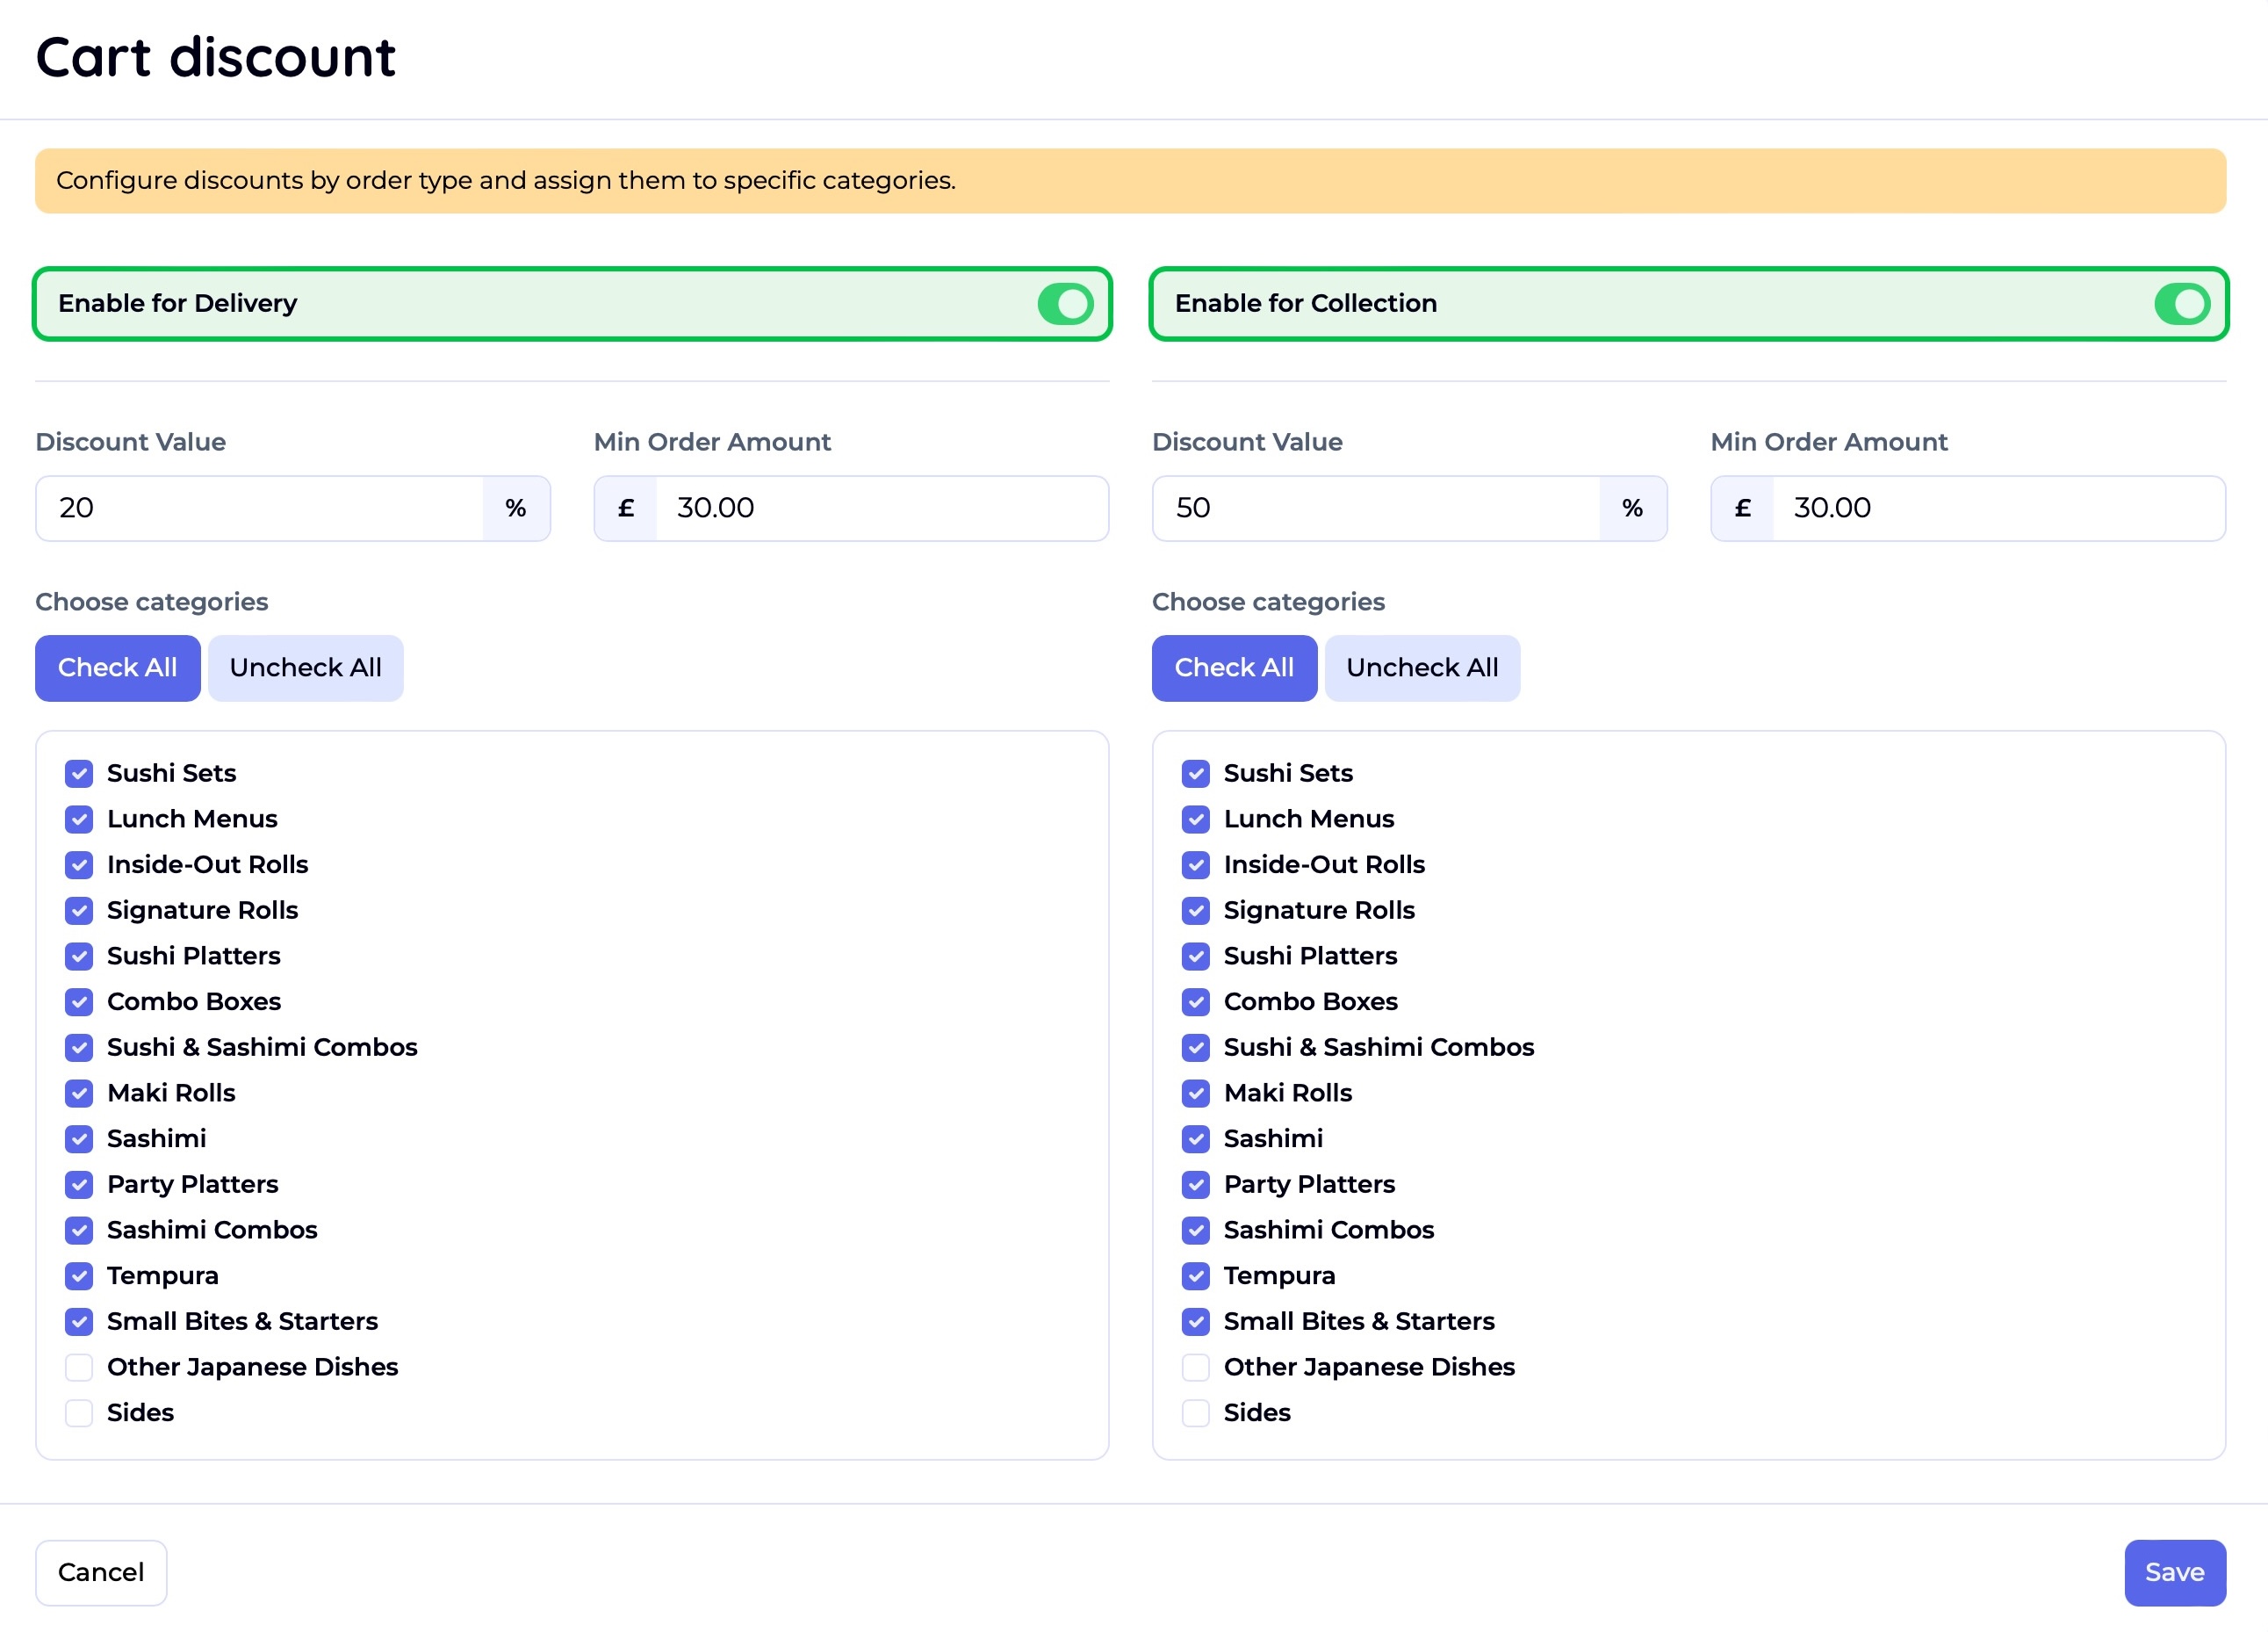Uncheck Maki Rolls in Delivery list

[79, 1093]
